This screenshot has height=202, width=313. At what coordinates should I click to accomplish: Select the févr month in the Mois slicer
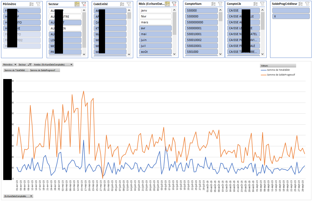tap(155, 16)
